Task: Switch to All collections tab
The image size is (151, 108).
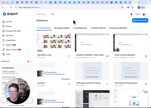Action: pyautogui.click(x=44, y=28)
